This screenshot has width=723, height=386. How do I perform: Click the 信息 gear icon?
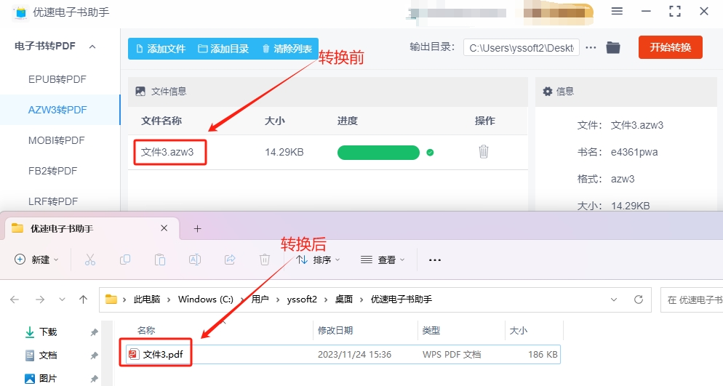coord(547,91)
